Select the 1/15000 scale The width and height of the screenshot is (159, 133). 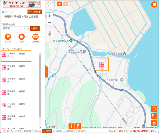(58, 131)
